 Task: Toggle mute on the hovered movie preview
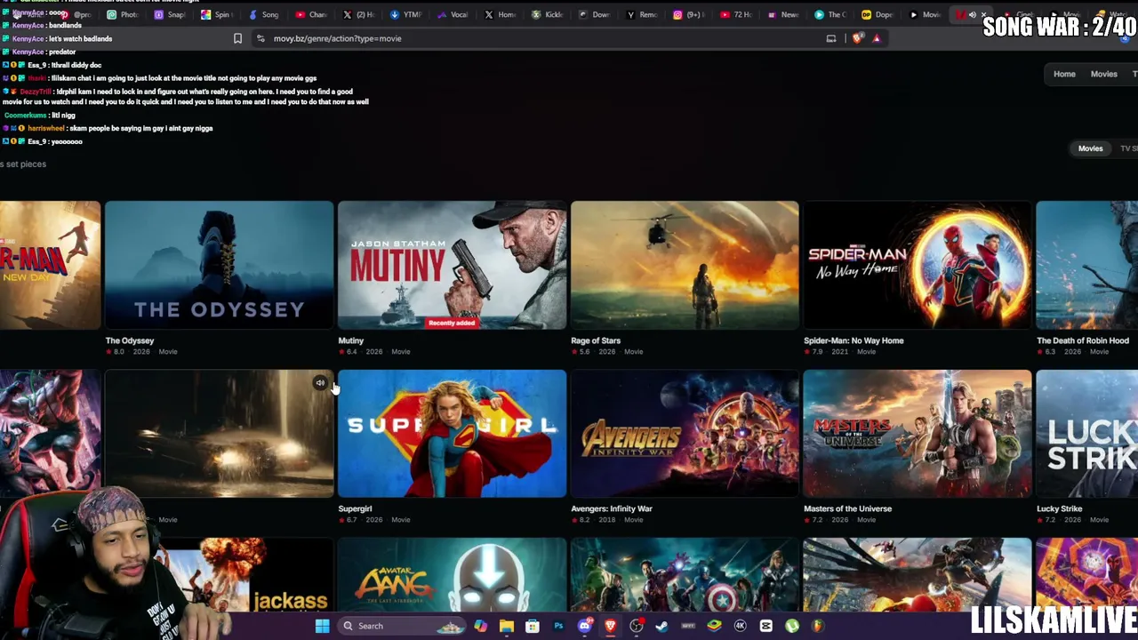[320, 383]
